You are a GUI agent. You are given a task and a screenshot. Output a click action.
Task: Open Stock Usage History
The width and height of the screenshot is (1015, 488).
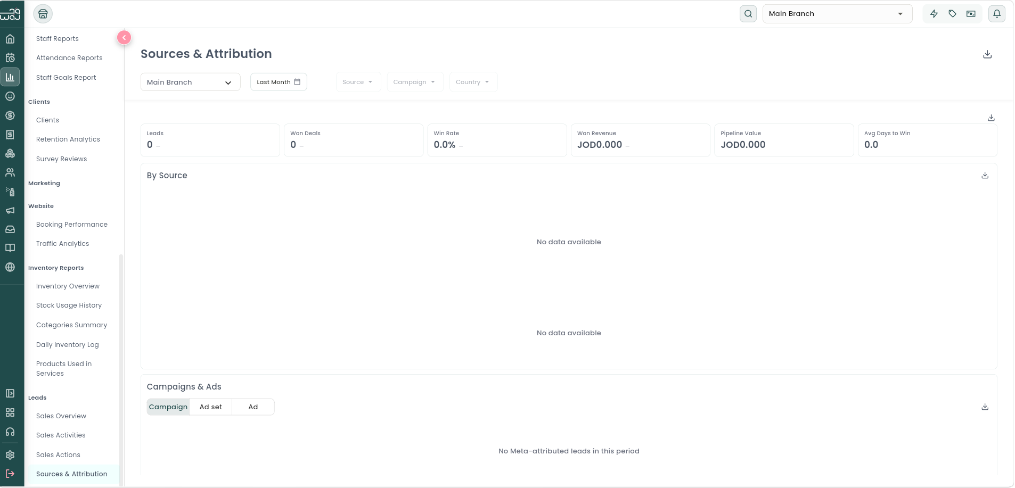tap(69, 305)
